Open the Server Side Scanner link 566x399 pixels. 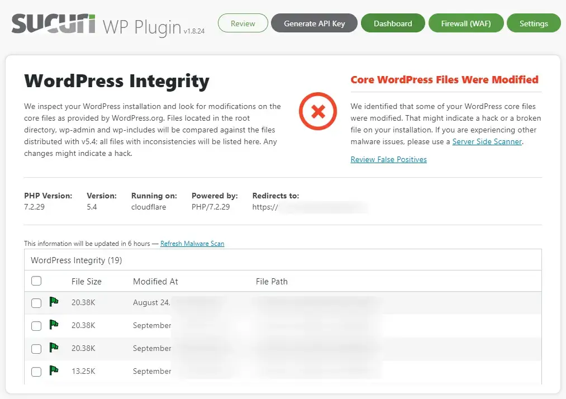click(x=487, y=141)
